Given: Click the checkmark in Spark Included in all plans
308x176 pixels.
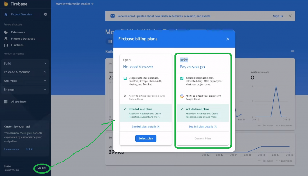Looking at the screenshot, I should [x=125, y=109].
